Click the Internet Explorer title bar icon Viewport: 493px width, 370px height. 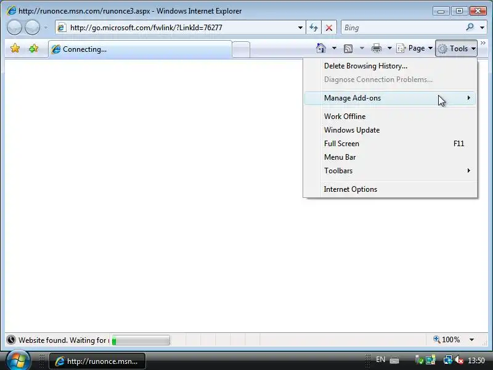(11, 10)
